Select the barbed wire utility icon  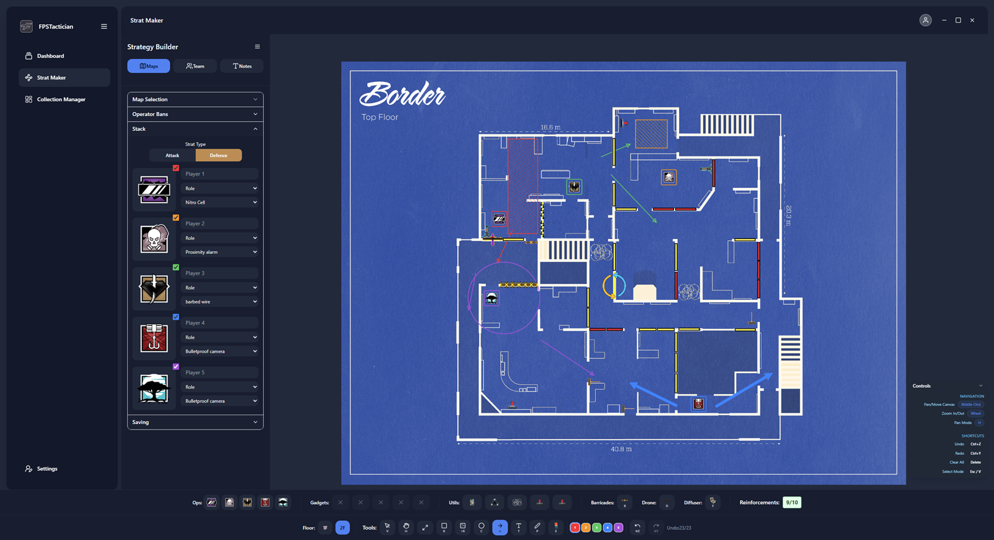click(x=517, y=502)
